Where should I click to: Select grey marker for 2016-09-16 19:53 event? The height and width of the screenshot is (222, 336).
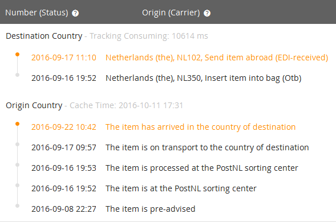[x=17, y=165]
